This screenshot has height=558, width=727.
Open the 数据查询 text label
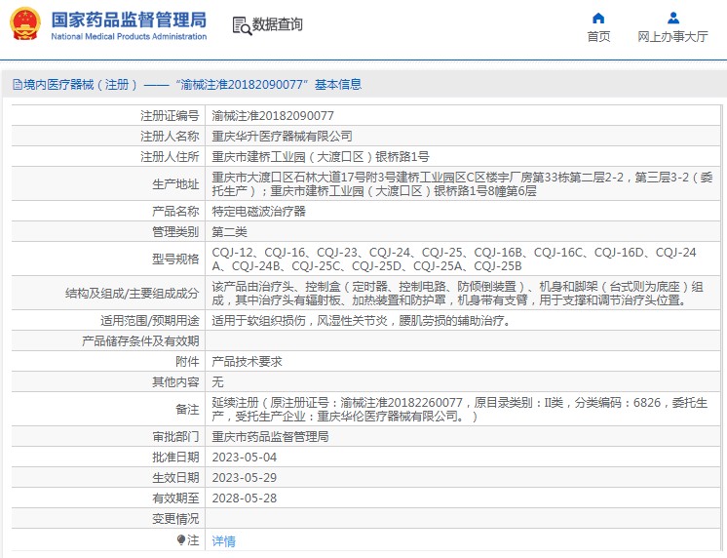(277, 25)
